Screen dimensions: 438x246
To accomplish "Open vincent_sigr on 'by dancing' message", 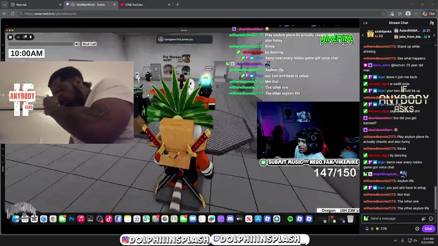I will point(378,155).
